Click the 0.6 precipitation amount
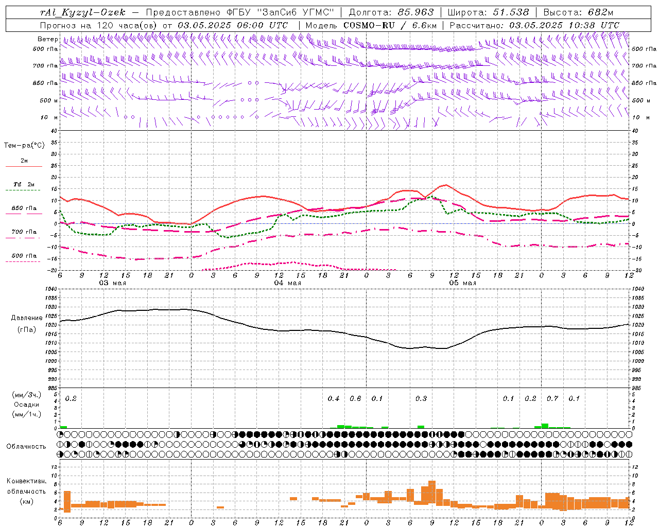The height and width of the screenshot is (527, 659). (x=355, y=399)
